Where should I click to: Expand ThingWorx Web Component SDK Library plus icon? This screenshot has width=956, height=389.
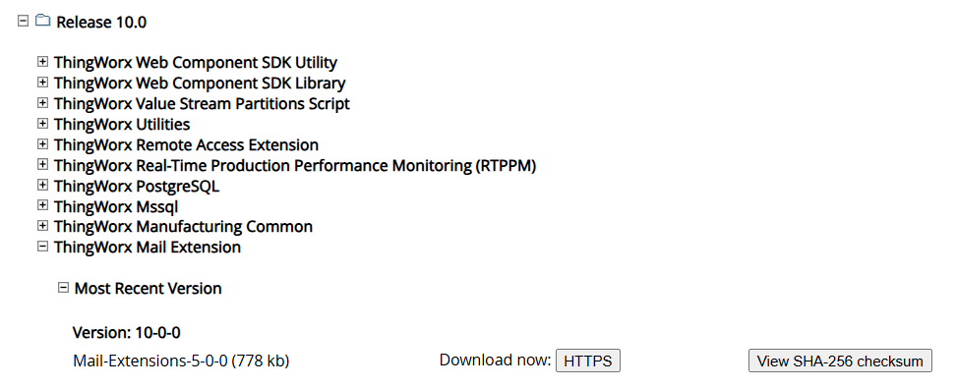click(42, 82)
